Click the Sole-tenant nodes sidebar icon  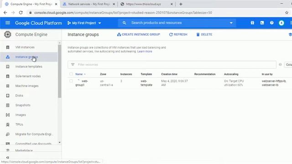click(x=8, y=76)
